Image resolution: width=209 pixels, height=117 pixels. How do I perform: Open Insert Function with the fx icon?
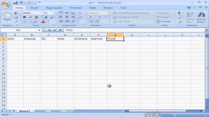pos(60,30)
